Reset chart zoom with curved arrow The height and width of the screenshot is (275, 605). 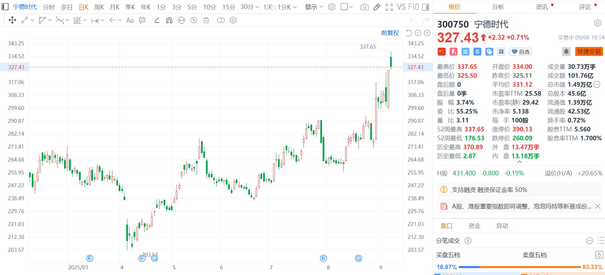409,33
